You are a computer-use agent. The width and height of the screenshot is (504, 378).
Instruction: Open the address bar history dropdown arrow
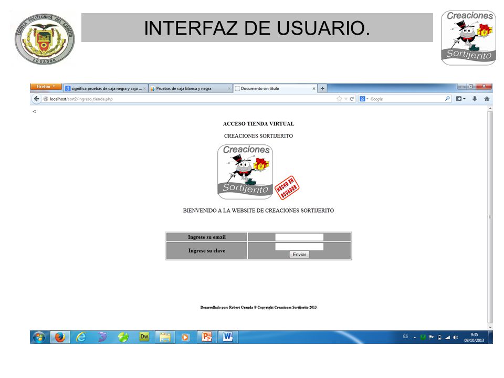(x=346, y=99)
